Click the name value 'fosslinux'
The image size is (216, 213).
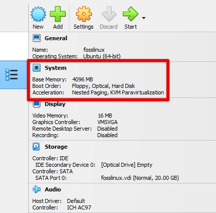pyautogui.click(x=94, y=50)
